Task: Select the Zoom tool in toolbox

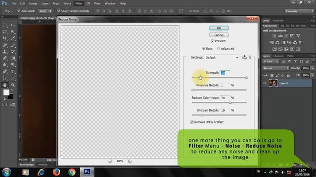Action: 13,85
